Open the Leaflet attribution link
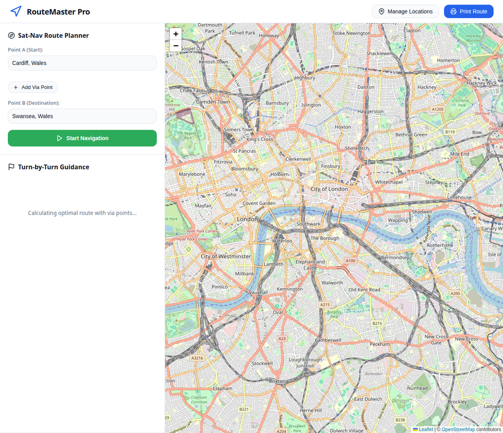 tap(426, 430)
